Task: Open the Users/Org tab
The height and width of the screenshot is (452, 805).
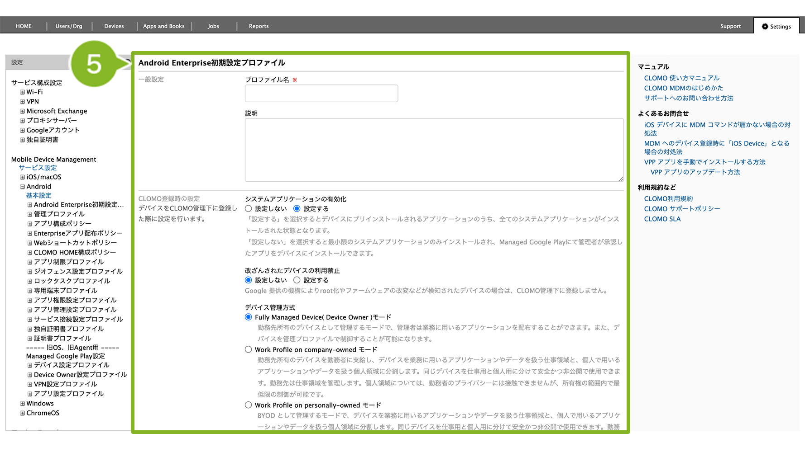Action: pos(69,26)
